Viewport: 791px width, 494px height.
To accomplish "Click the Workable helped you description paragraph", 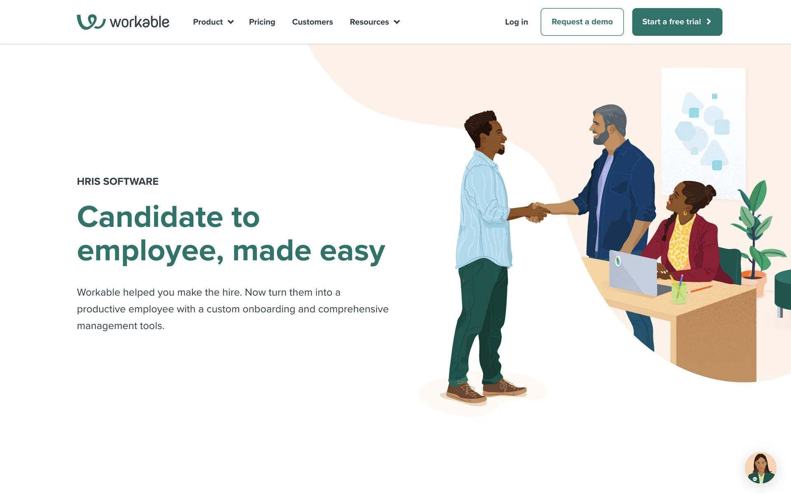I will coord(233,309).
